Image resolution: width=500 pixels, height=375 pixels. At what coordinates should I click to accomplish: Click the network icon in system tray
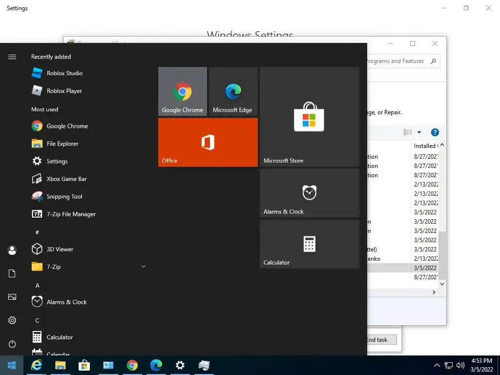click(449, 365)
